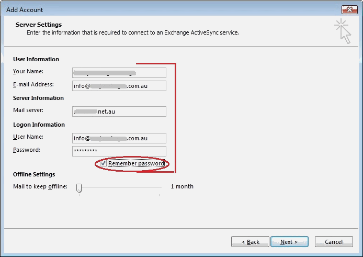The image size is (363, 257).
Task: Go to the next step with Next
Action: tap(289, 242)
